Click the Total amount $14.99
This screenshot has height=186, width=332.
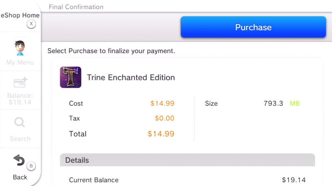(161, 134)
